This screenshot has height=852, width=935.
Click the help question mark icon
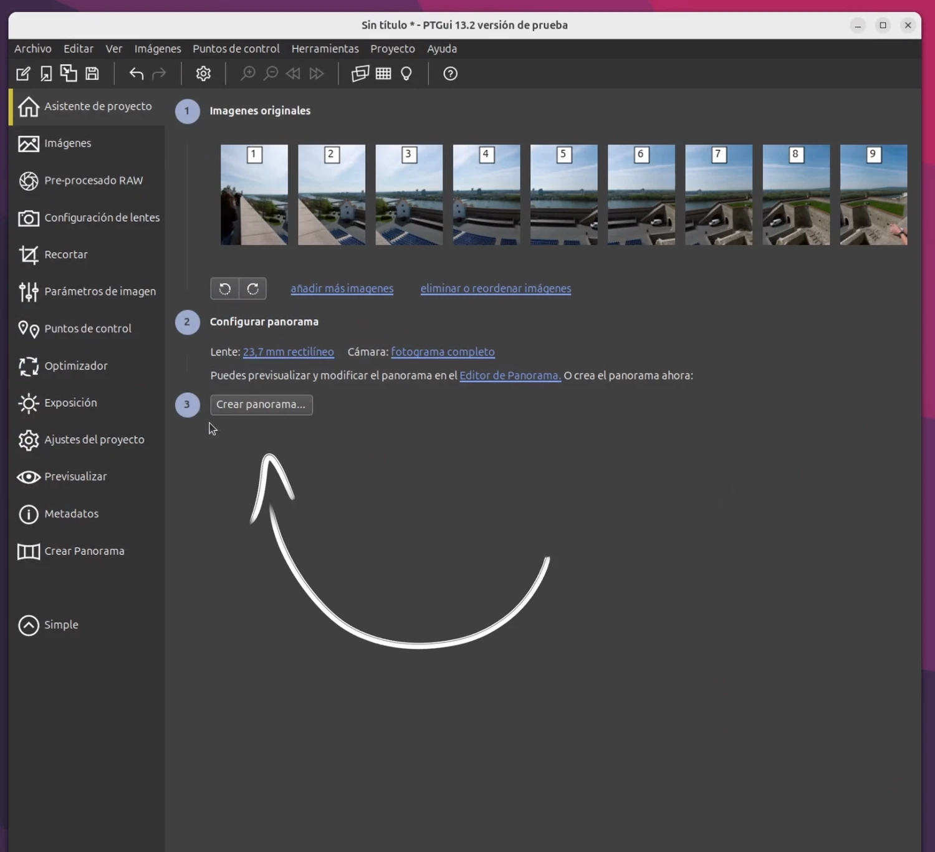tap(450, 74)
